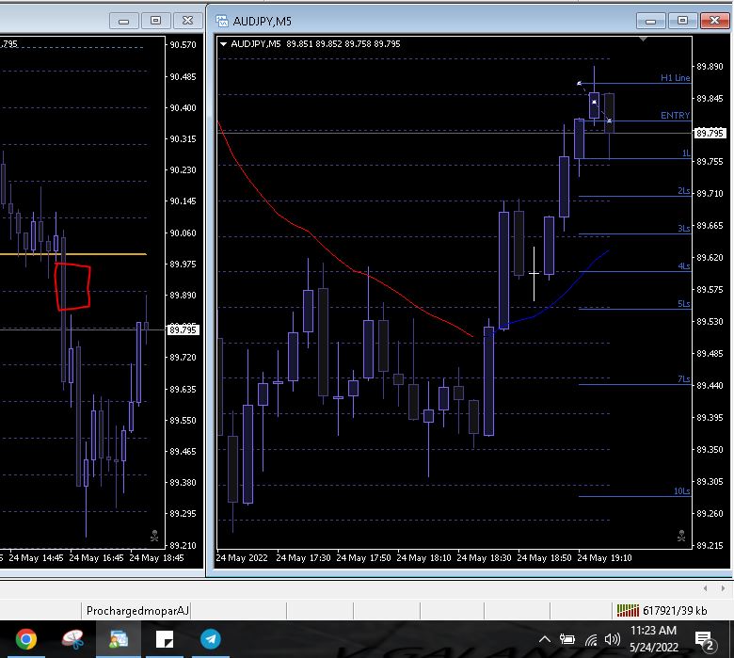Click the 24 May 16:45 label on left chart
This screenshot has height=658, width=734.
click(x=96, y=558)
